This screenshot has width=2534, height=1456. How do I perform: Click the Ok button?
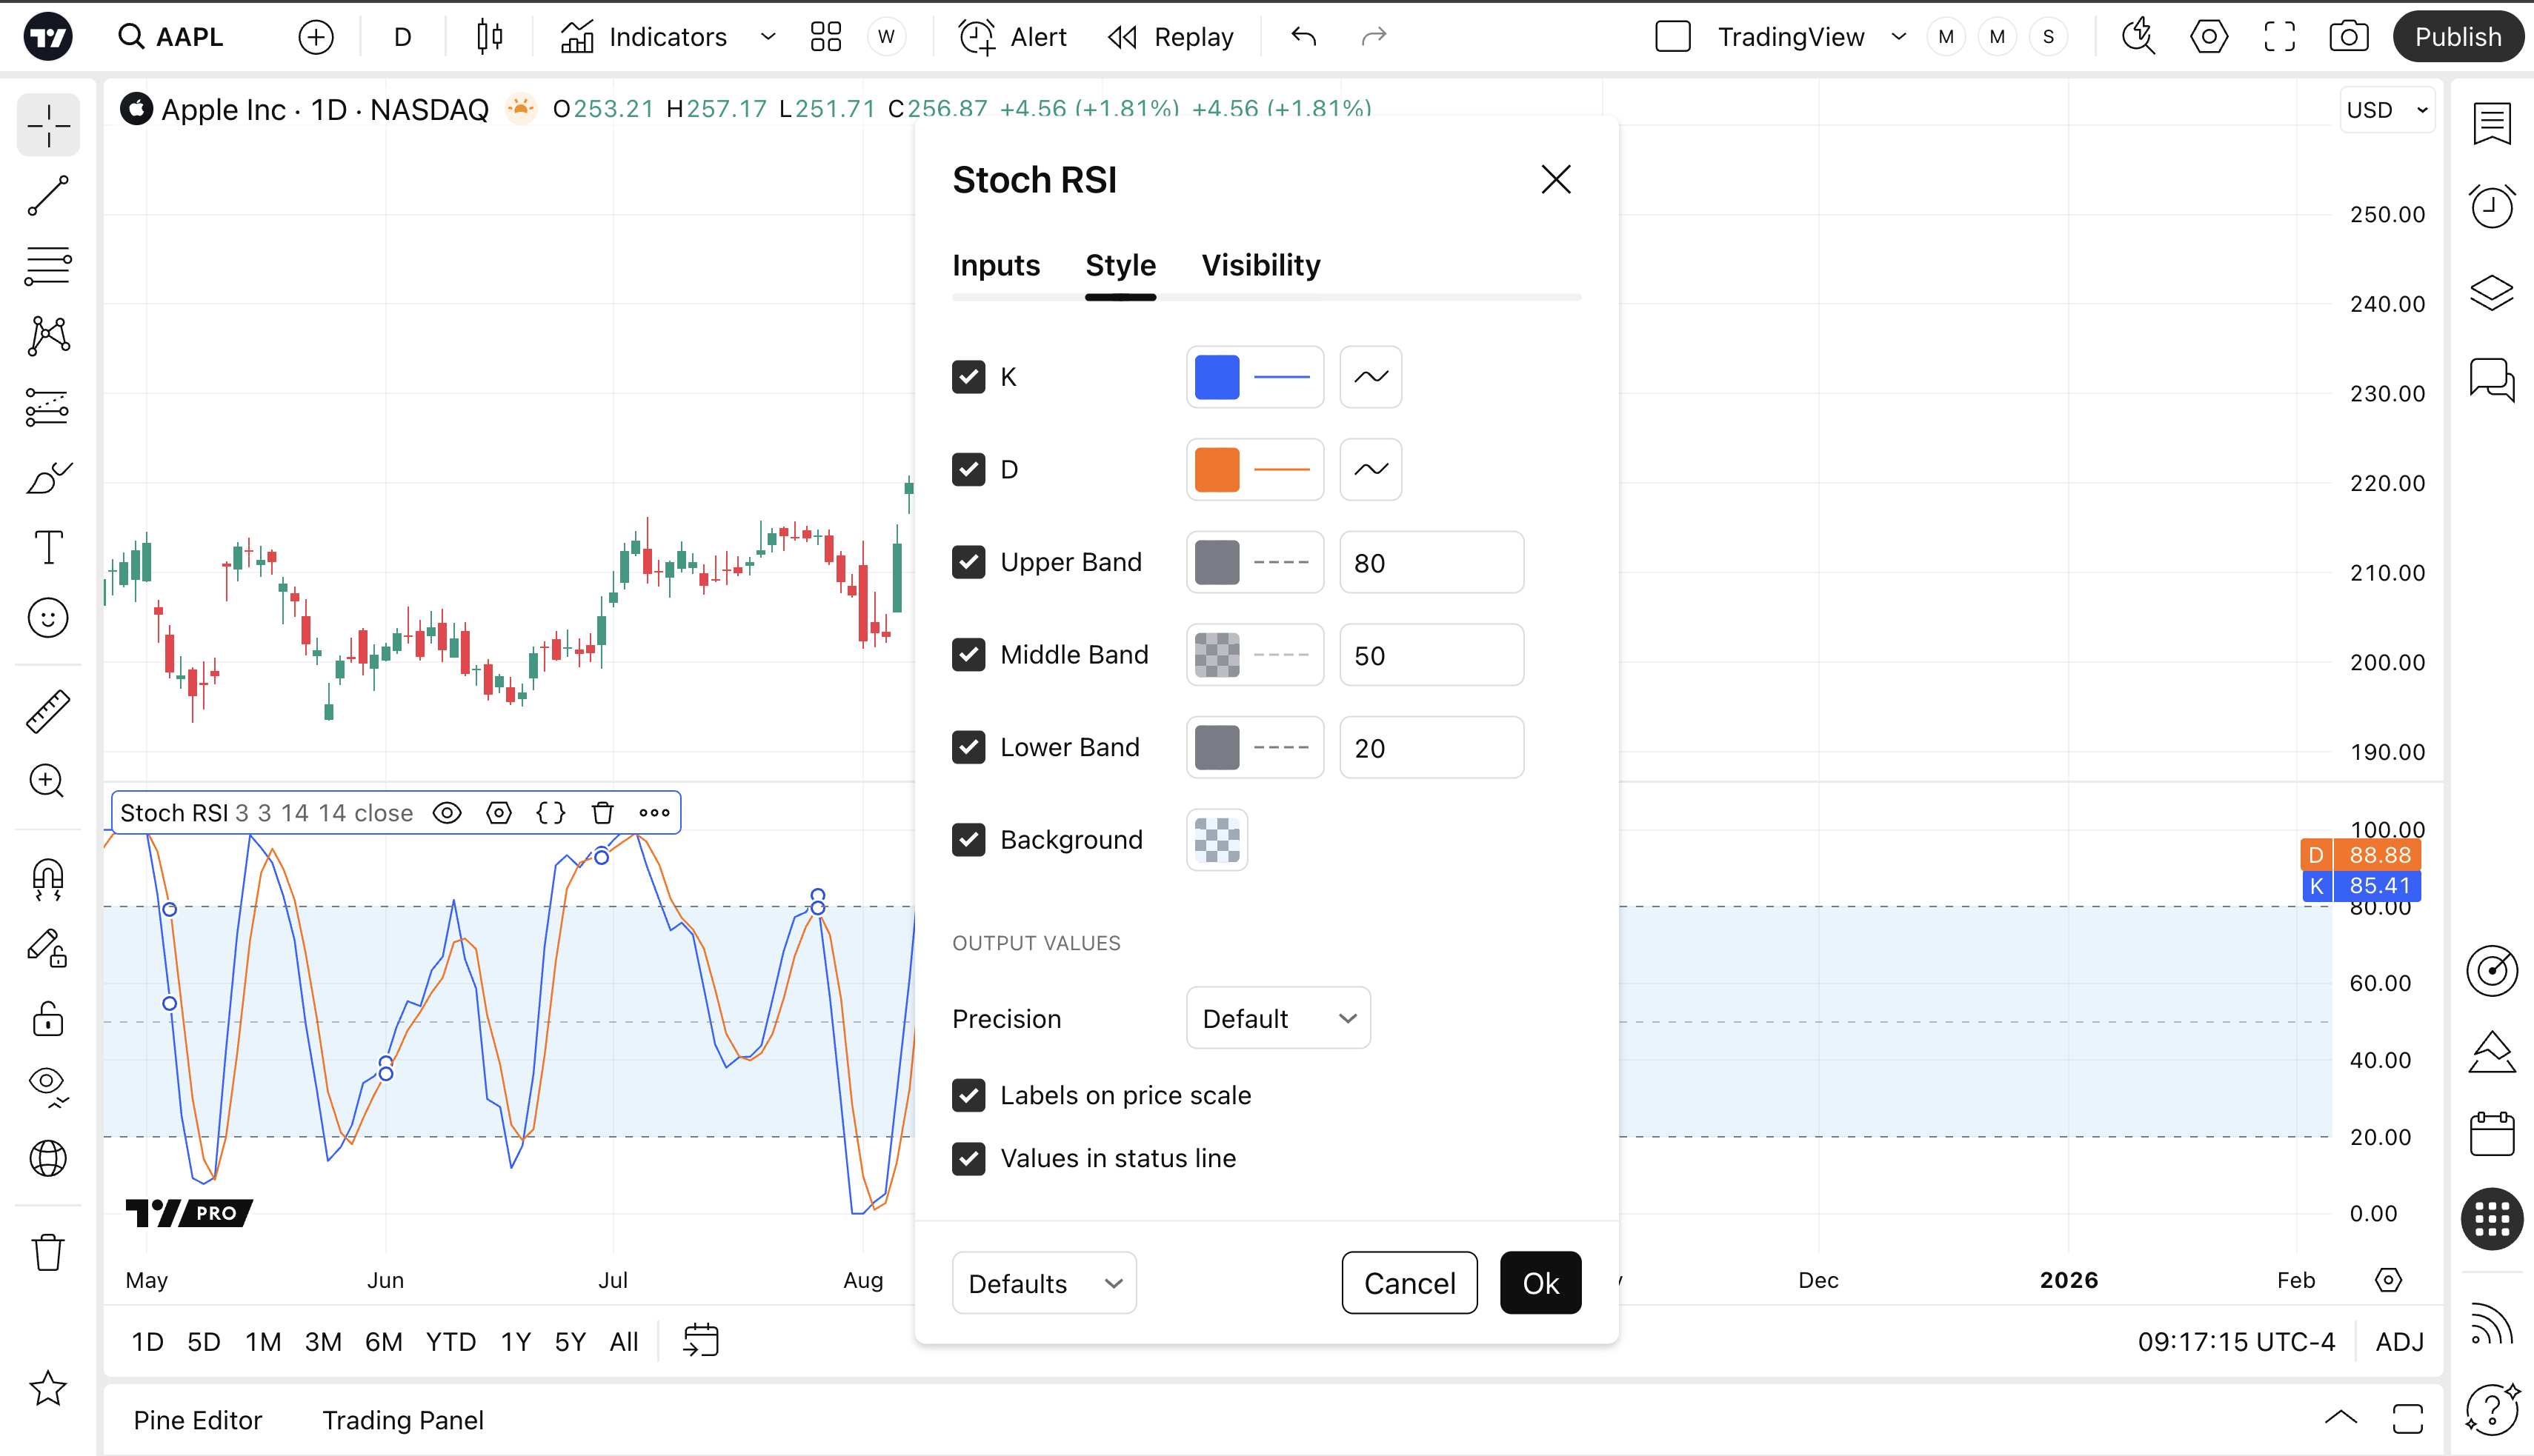click(1540, 1283)
